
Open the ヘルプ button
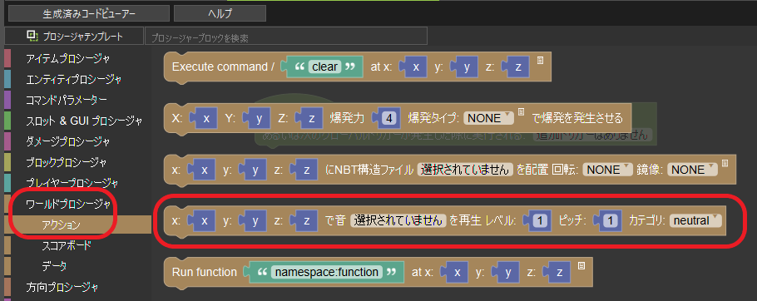click(220, 13)
